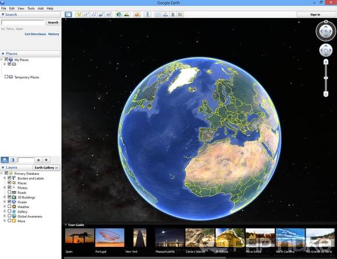Image resolution: width=337 pixels, height=259 pixels.
Task: Zoom in with the plus above slider
Action: point(326,62)
